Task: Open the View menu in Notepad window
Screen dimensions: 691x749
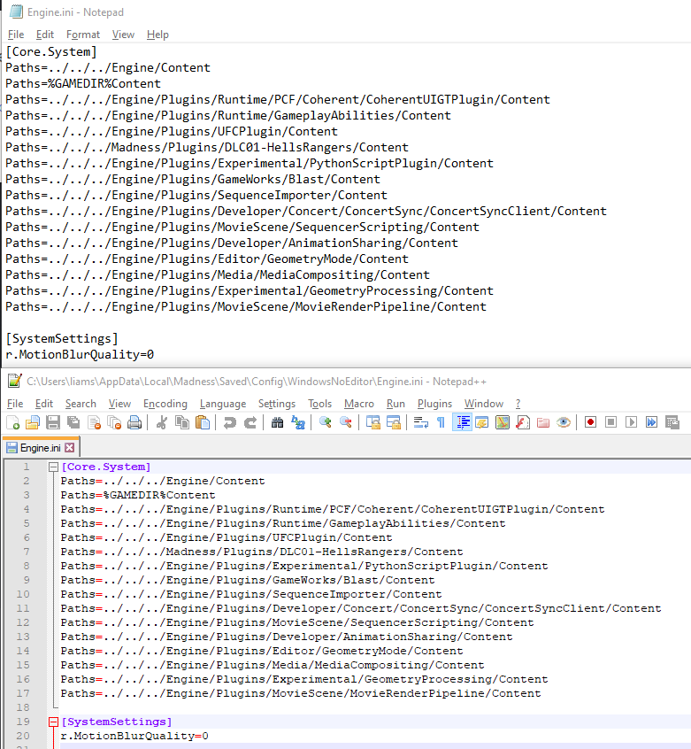Action: 123,35
